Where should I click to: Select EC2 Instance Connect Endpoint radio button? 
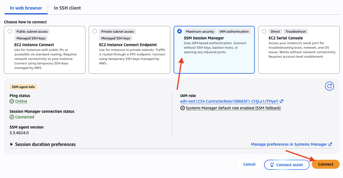coord(95,31)
